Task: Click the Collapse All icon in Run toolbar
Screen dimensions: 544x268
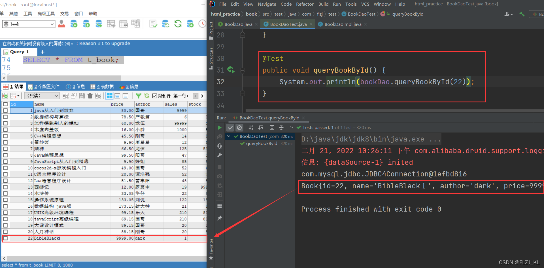Action: coord(281,128)
